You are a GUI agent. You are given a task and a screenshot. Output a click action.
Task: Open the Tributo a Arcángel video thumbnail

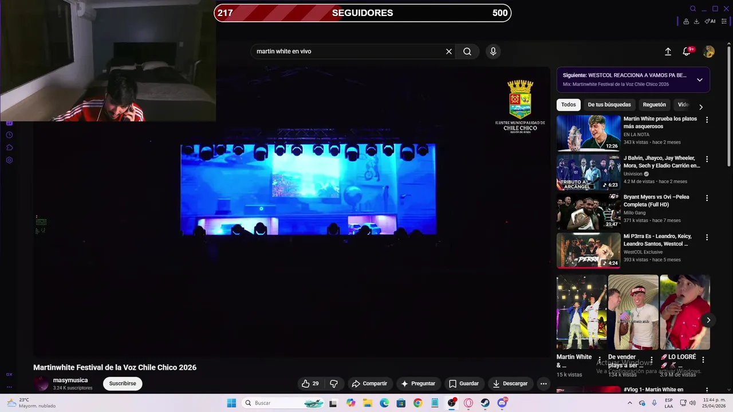[588, 172]
